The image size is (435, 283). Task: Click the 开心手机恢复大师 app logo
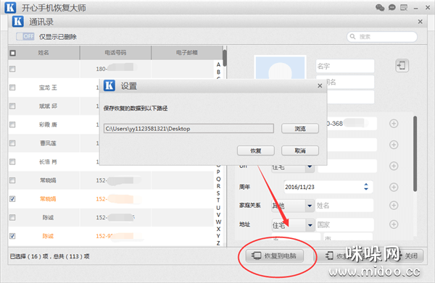point(11,7)
